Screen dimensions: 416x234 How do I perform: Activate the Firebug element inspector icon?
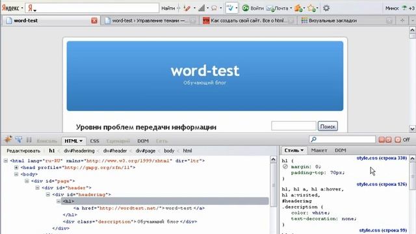[19, 140]
